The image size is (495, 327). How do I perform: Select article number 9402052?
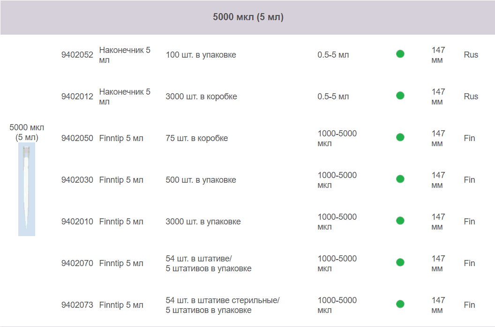coord(77,55)
